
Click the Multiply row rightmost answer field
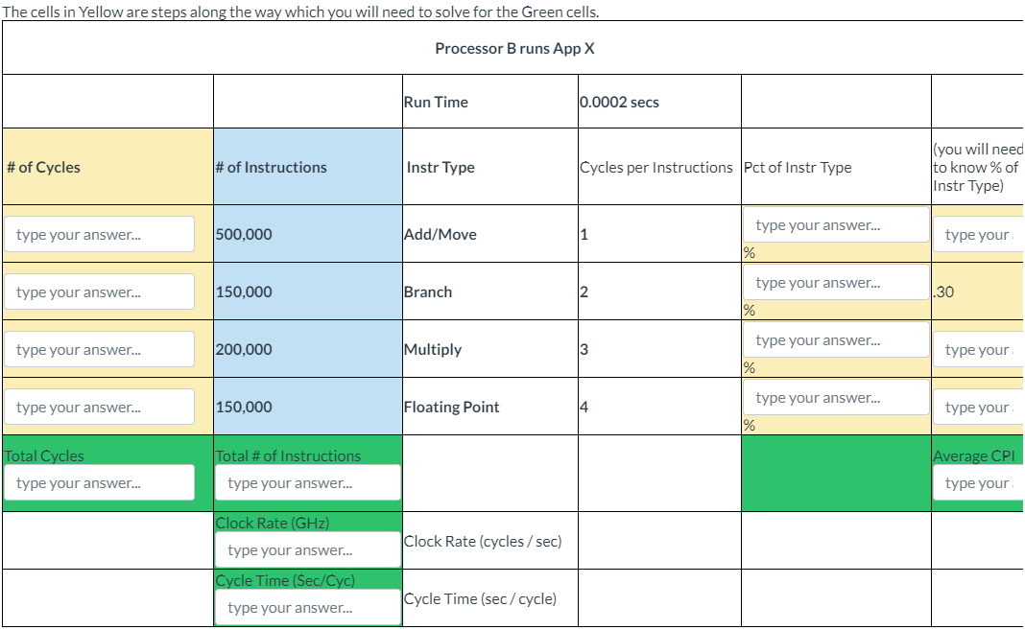click(979, 349)
